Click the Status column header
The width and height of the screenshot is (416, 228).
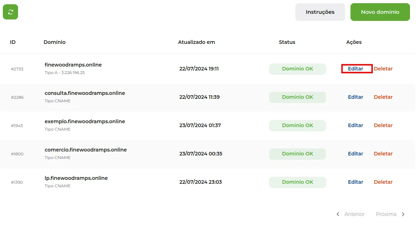tap(287, 42)
